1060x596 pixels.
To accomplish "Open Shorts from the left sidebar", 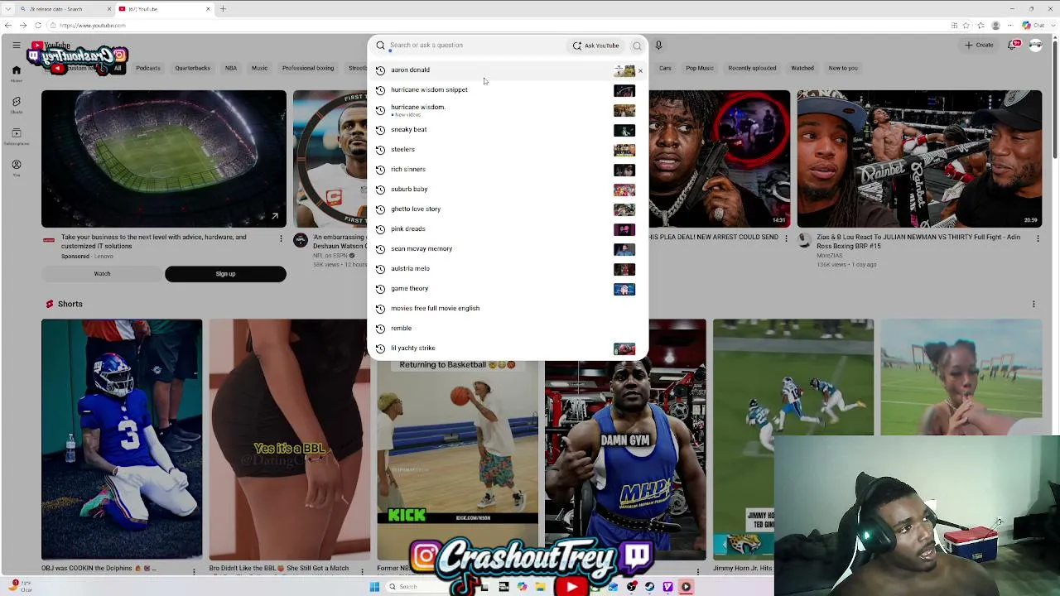I will point(16,104).
